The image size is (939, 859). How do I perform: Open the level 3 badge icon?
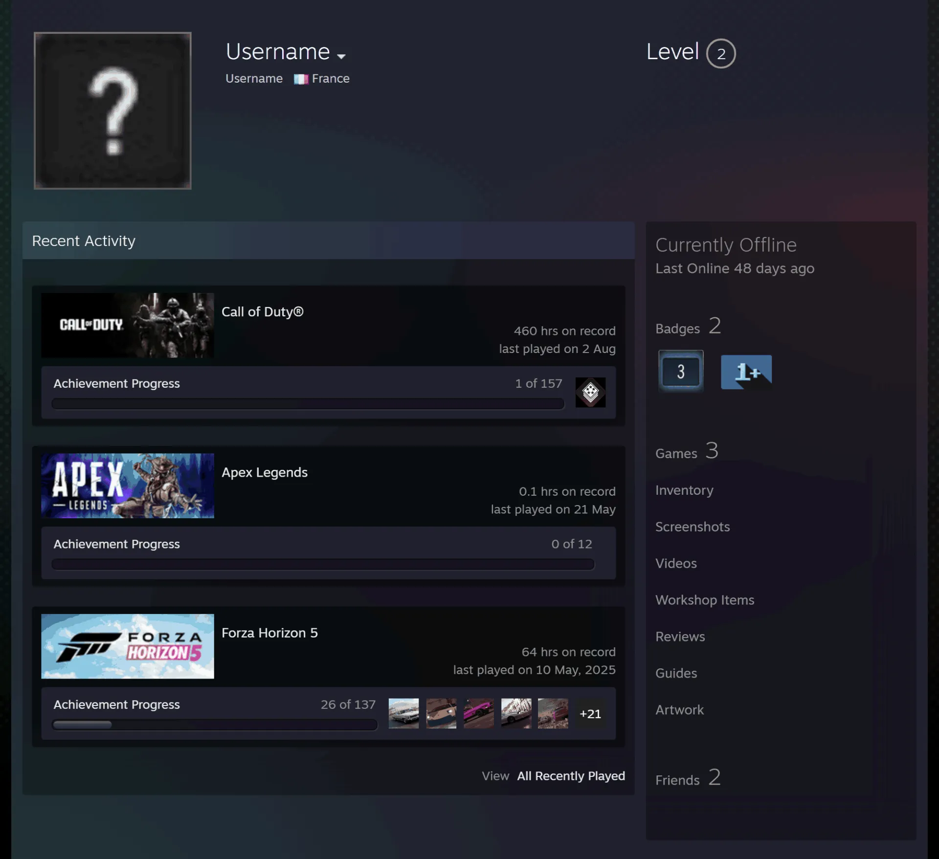coord(681,372)
